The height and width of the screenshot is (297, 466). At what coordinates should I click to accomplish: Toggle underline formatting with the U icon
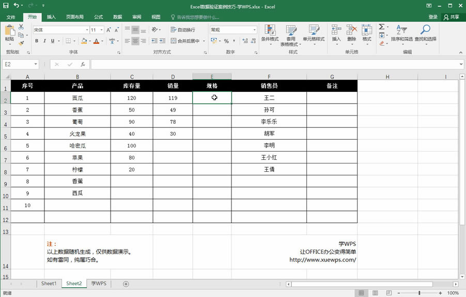coord(52,40)
